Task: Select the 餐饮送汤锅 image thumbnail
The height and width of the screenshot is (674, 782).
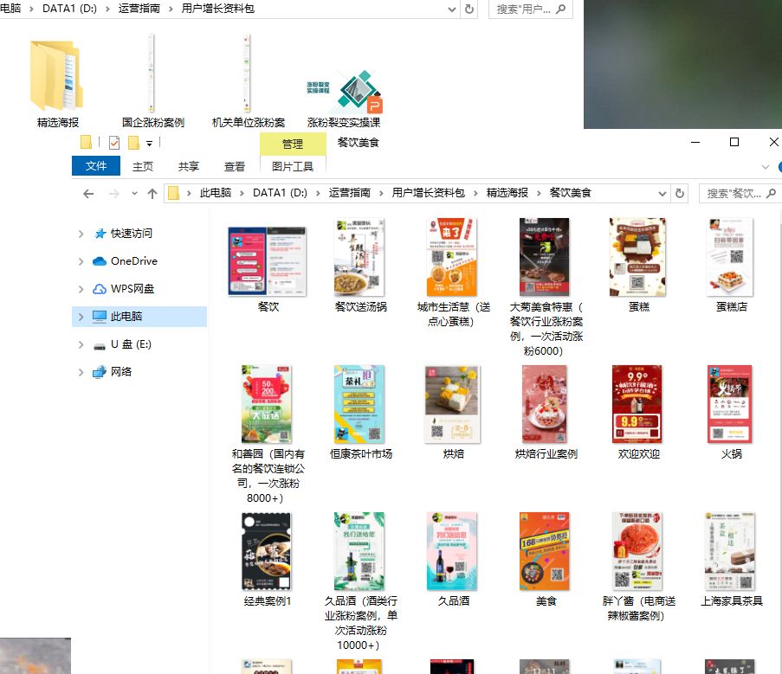Action: pyautogui.click(x=359, y=257)
